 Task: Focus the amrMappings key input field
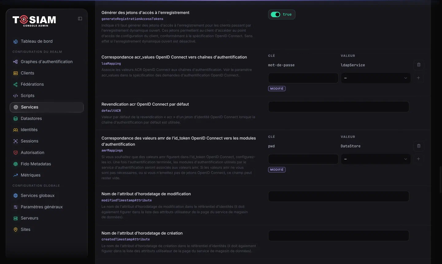pos(303,159)
